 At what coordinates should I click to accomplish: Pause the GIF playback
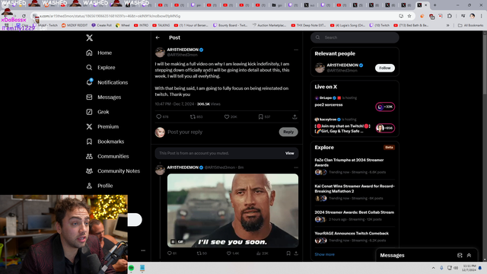click(173, 242)
